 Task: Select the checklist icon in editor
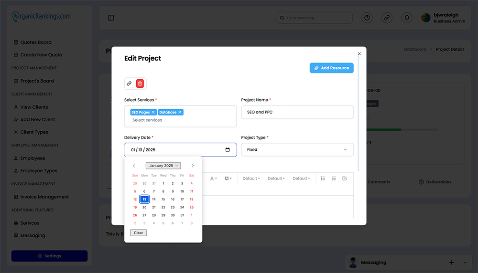tap(345, 178)
